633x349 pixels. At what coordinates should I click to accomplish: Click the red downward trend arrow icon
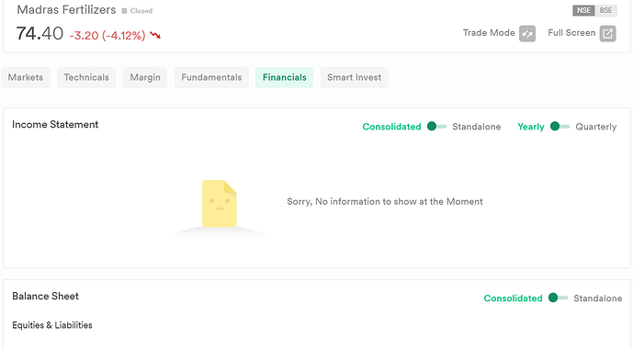pos(155,35)
